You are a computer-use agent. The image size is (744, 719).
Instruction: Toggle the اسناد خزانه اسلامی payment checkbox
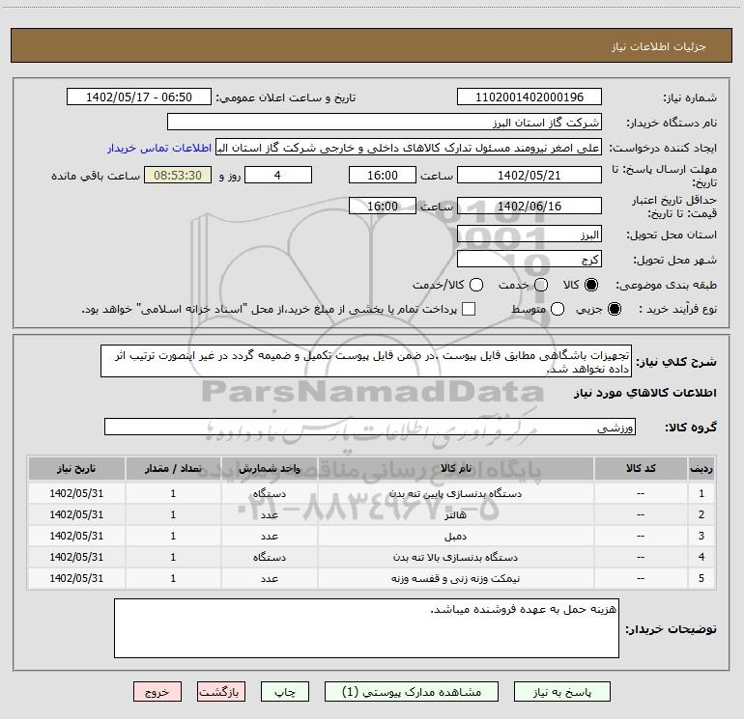click(469, 309)
